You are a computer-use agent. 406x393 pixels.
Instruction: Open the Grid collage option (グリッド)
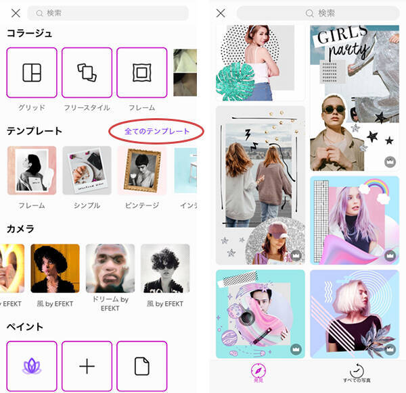pyautogui.click(x=32, y=73)
